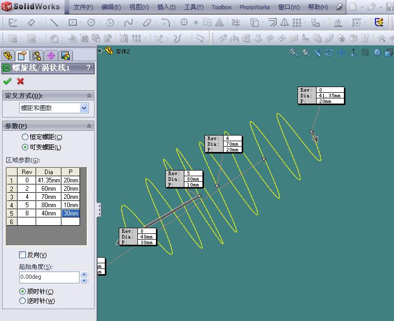Select the Rectangle sketch tool
The height and width of the screenshot is (321, 394).
(73, 23)
